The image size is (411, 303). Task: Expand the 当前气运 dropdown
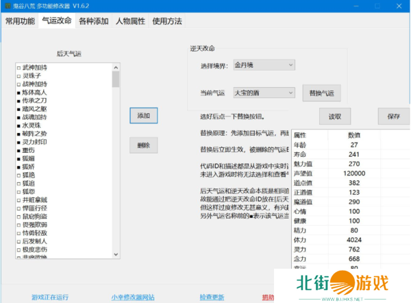[x=263, y=92]
